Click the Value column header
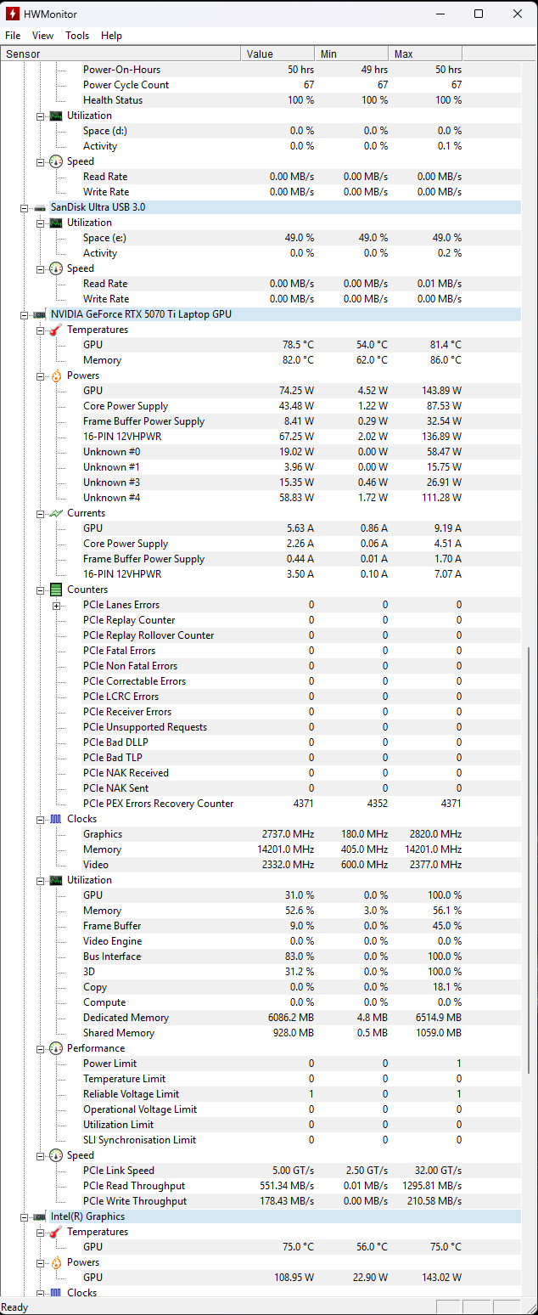Viewport: 538px width, 1315px height. point(277,54)
